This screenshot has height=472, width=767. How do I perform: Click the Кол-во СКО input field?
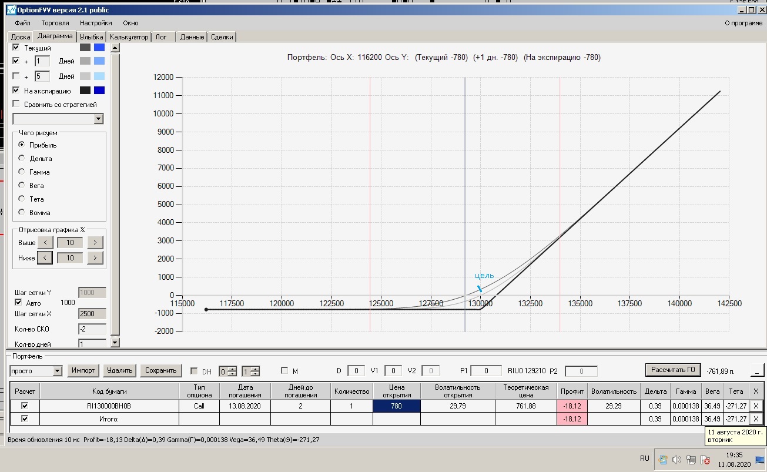pyautogui.click(x=92, y=329)
